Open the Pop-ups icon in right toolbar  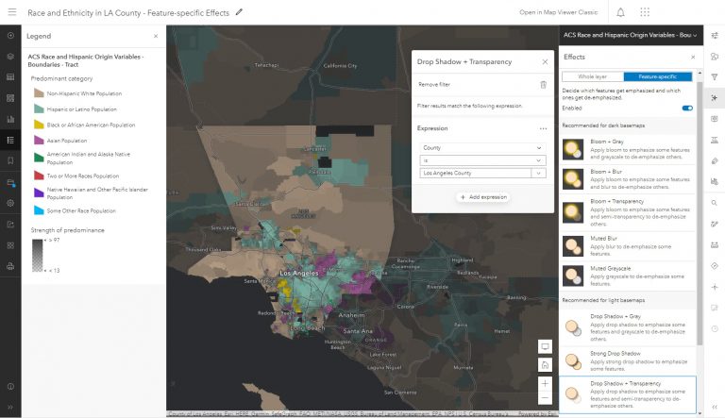(715, 119)
